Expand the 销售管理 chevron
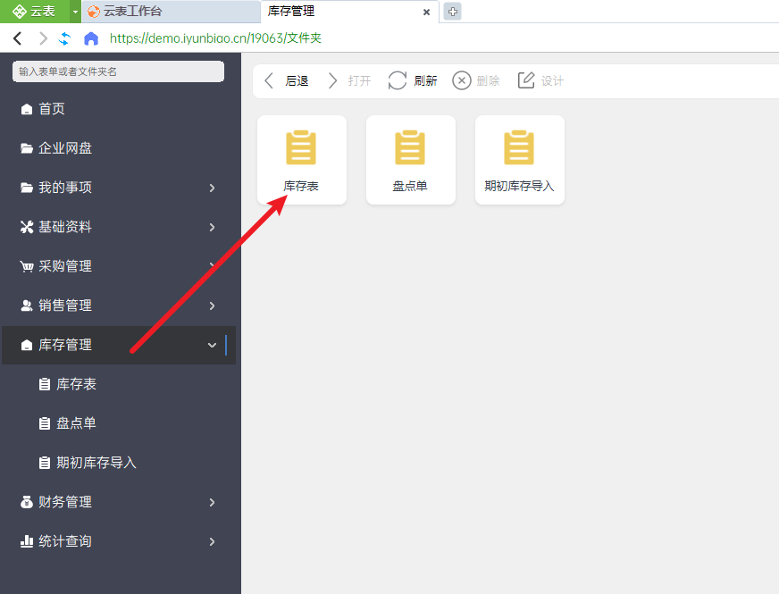This screenshot has height=594, width=779. pos(212,305)
